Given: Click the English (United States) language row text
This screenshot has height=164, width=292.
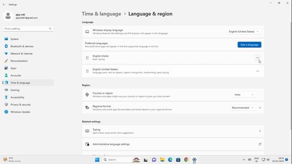Looking at the screenshot, I should pos(105,69).
